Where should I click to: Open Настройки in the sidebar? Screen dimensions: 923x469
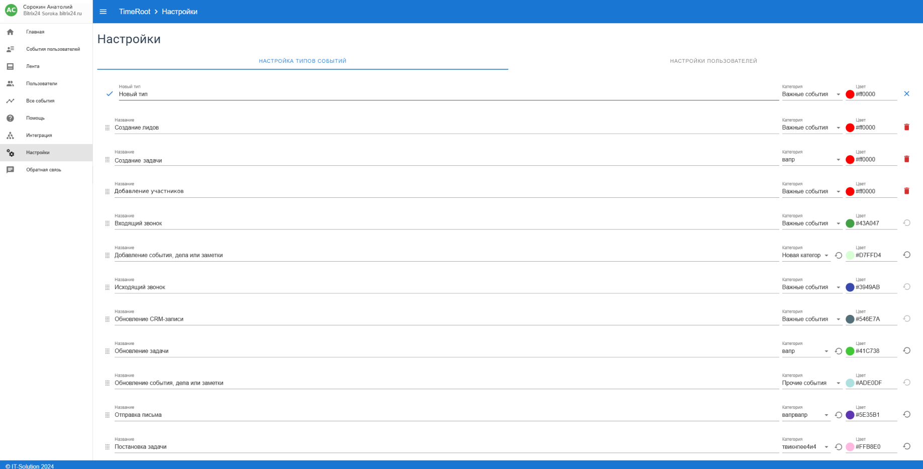[46, 153]
